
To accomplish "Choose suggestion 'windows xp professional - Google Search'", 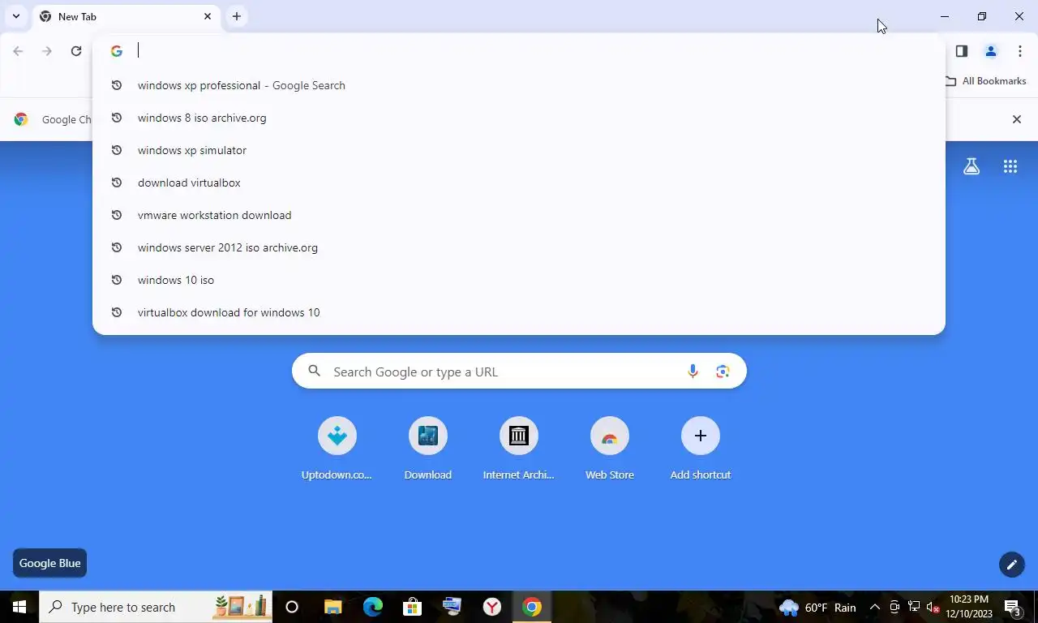I will [519, 85].
